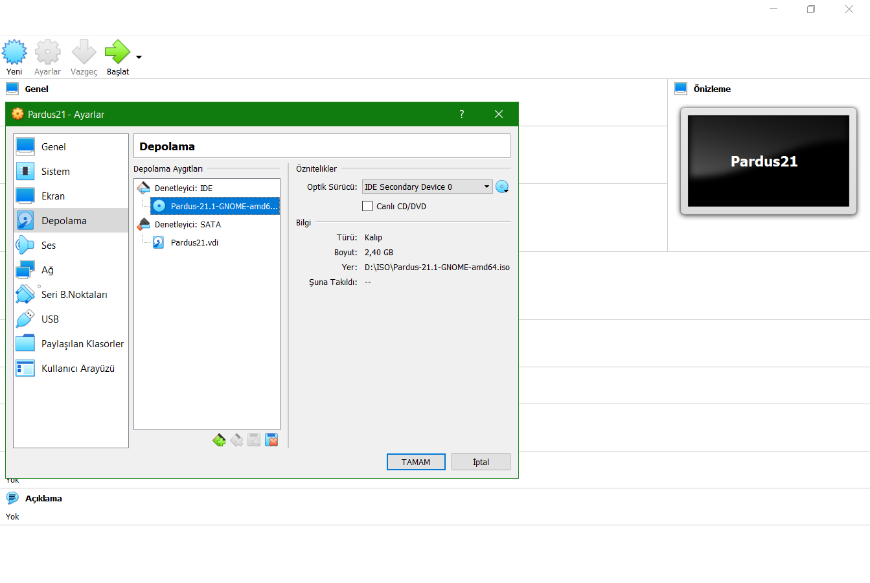Open the Ses settings category

click(x=71, y=246)
